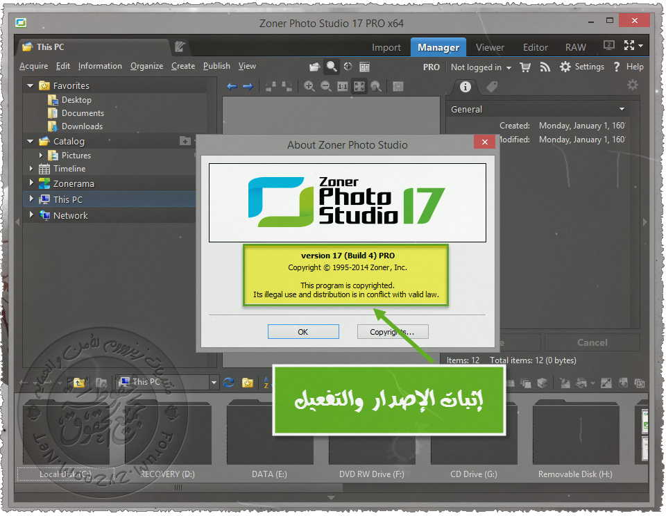Open the Organize menu
Viewport: 666px width, 516px height.
[x=146, y=66]
